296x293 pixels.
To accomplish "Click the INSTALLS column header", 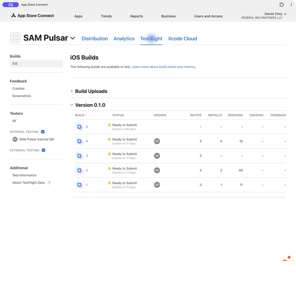I will tap(215, 115).
